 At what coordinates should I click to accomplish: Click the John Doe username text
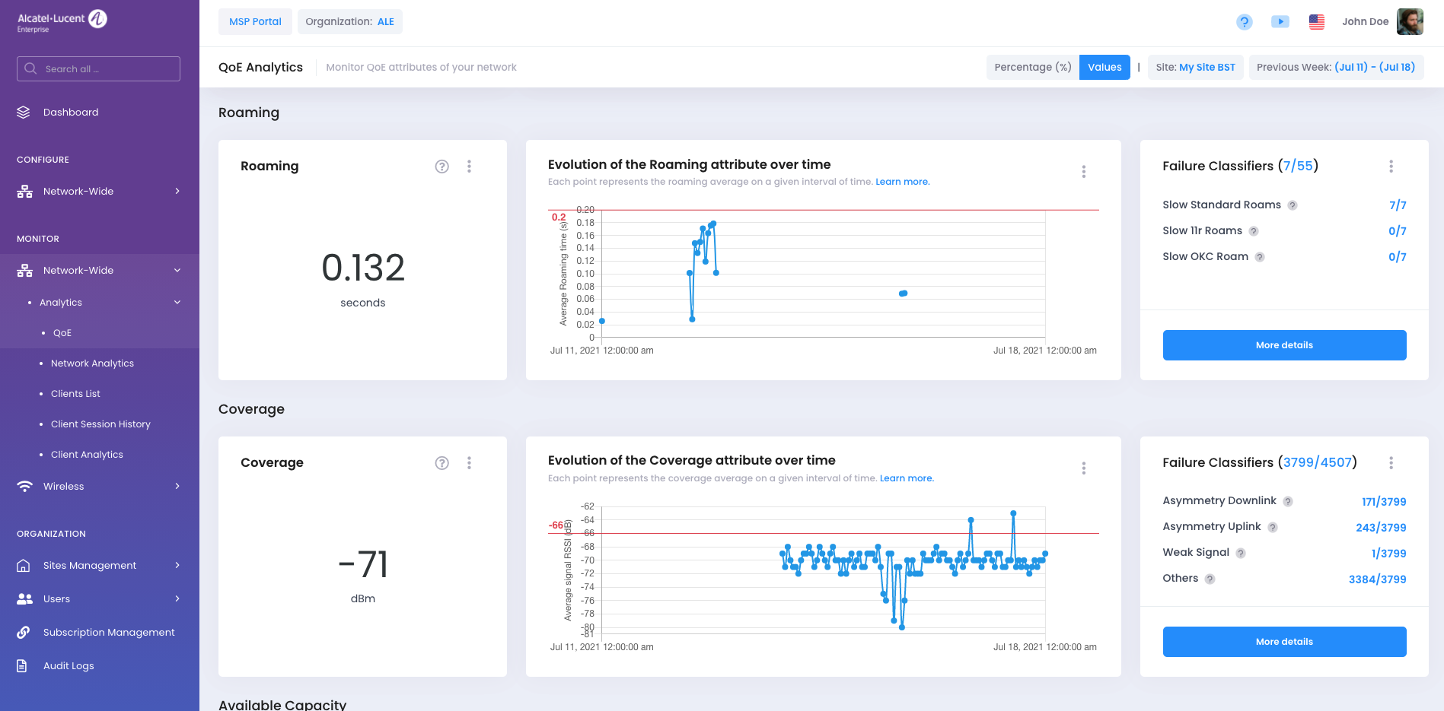1365,21
